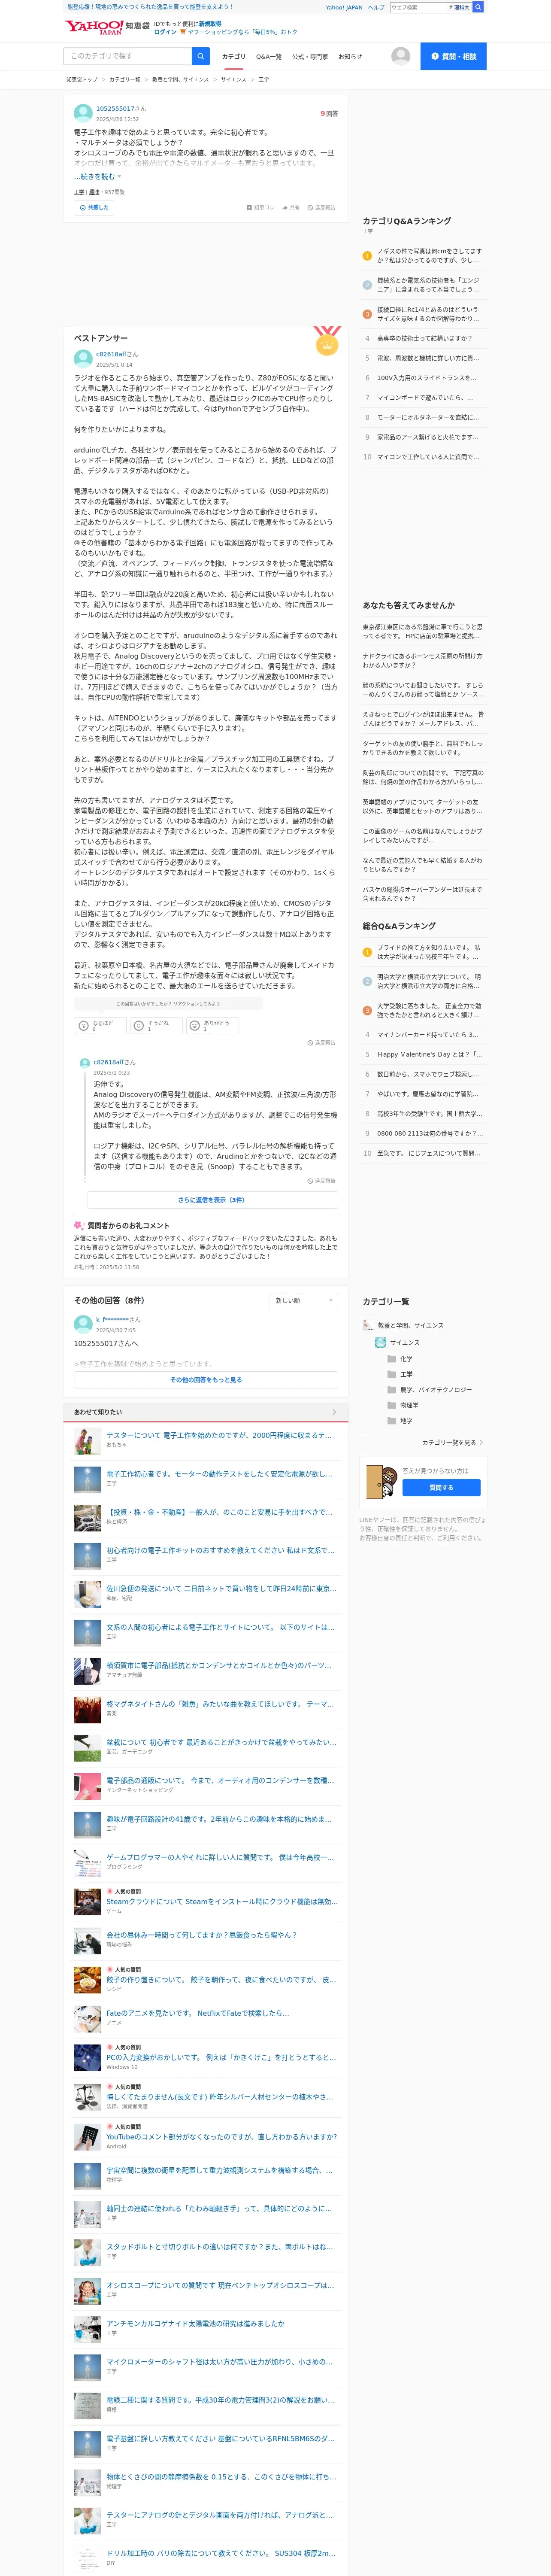Click the 趣味 tag under question
Viewport: 551px width, 2576px height.
point(94,192)
